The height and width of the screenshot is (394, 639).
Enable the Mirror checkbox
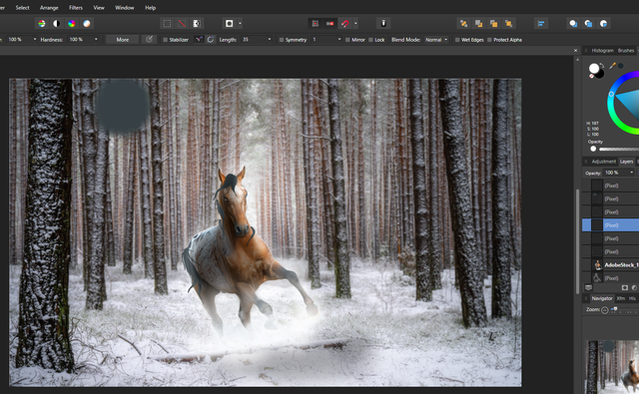[347, 40]
